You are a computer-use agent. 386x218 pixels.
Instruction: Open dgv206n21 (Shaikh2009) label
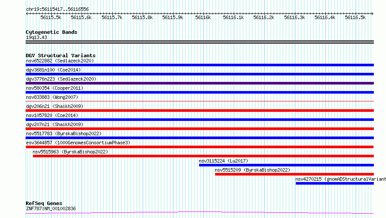55,106
